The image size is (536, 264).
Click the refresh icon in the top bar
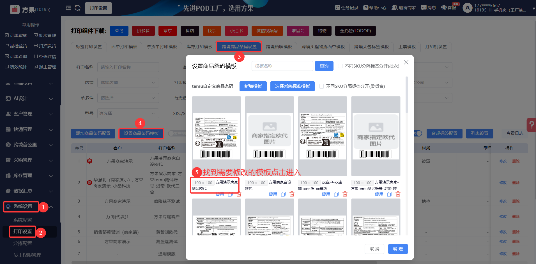[78, 8]
